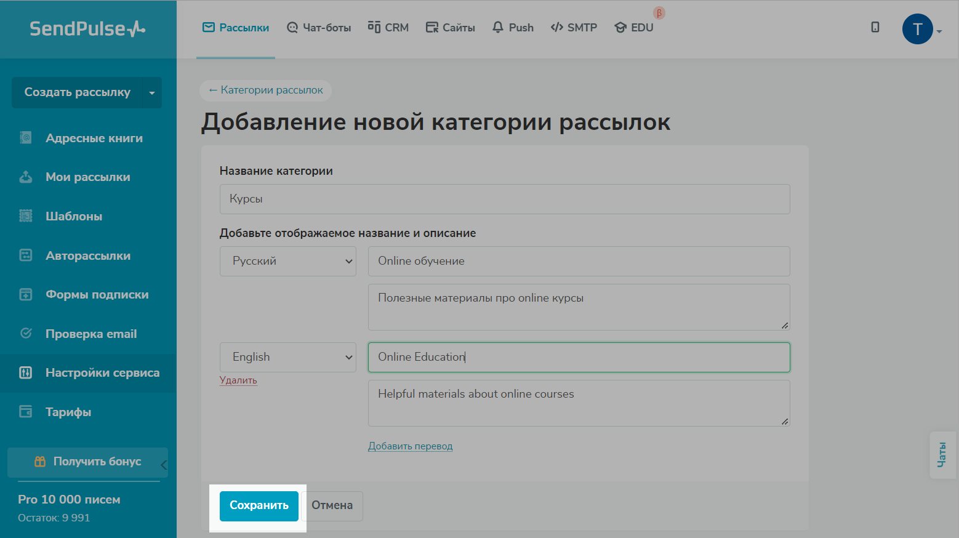
Task: Click the Save button
Action: (x=259, y=505)
